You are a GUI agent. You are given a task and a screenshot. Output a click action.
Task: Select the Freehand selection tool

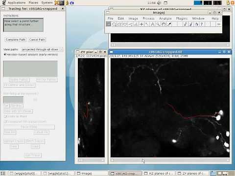[125, 24]
